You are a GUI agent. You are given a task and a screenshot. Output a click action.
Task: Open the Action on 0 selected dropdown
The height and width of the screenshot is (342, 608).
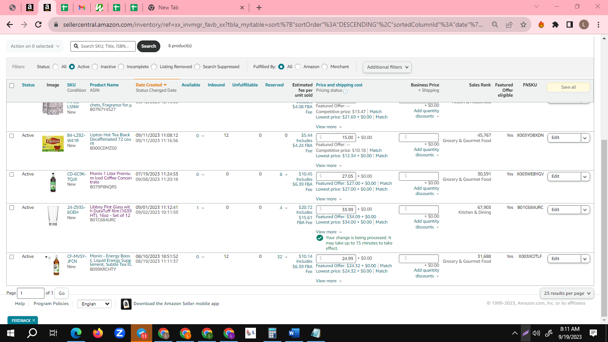point(34,46)
